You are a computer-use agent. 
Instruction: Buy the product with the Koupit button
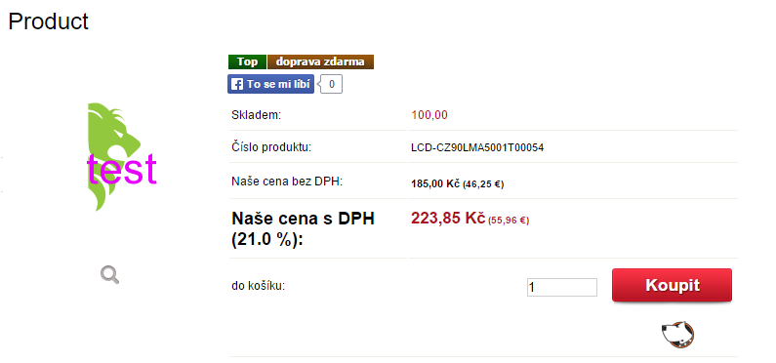point(672,285)
